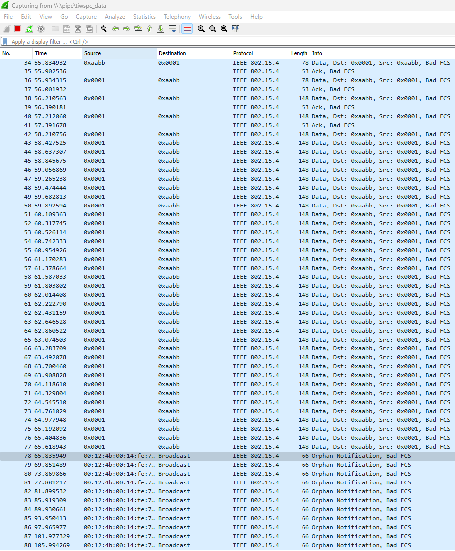Sort by the Protocol column header
This screenshot has width=455, height=551.
tap(260, 53)
